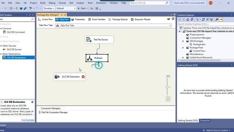Open the solution configurations dropdown showing Develop
The height and width of the screenshot is (132, 234).
[x=49, y=8]
